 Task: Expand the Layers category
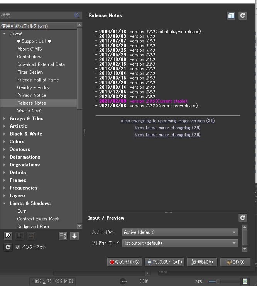(4, 196)
